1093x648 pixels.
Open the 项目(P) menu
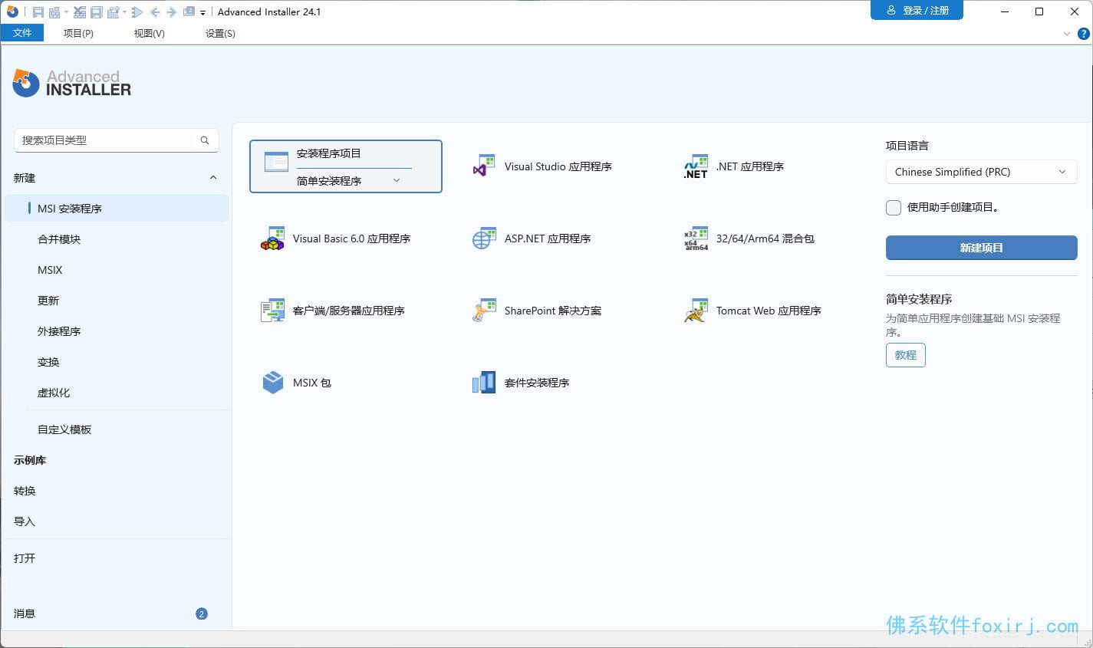(x=78, y=33)
